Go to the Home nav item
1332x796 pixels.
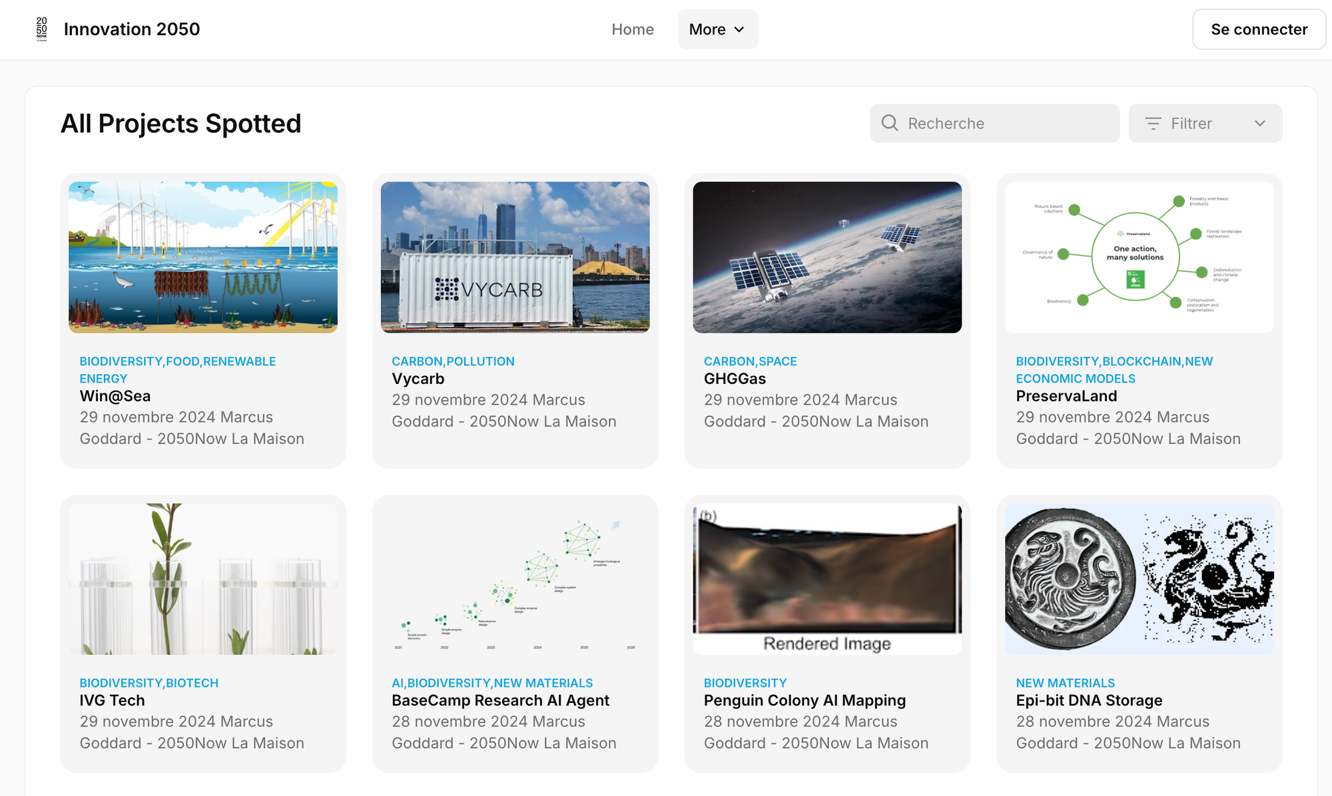pos(632,29)
